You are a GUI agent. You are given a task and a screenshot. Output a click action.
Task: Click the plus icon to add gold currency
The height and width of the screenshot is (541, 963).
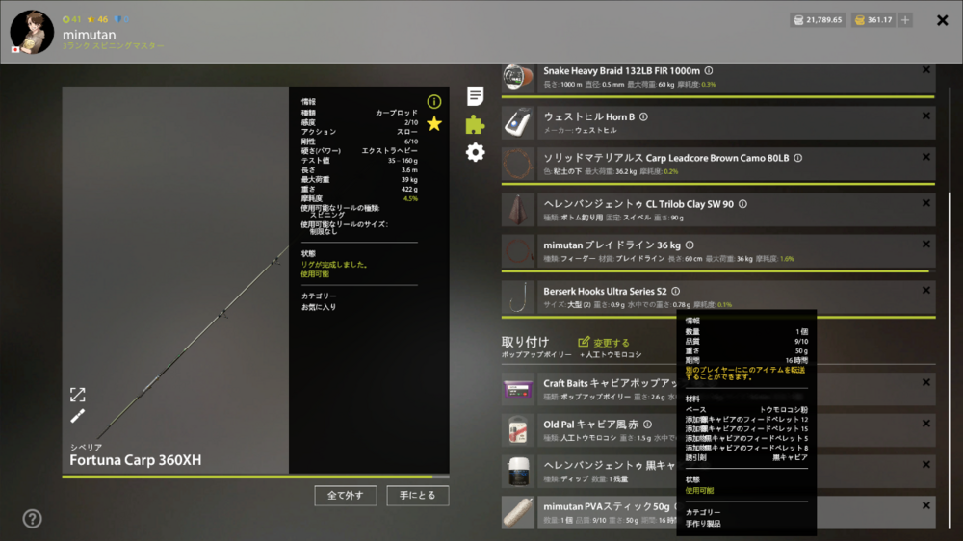(x=905, y=20)
